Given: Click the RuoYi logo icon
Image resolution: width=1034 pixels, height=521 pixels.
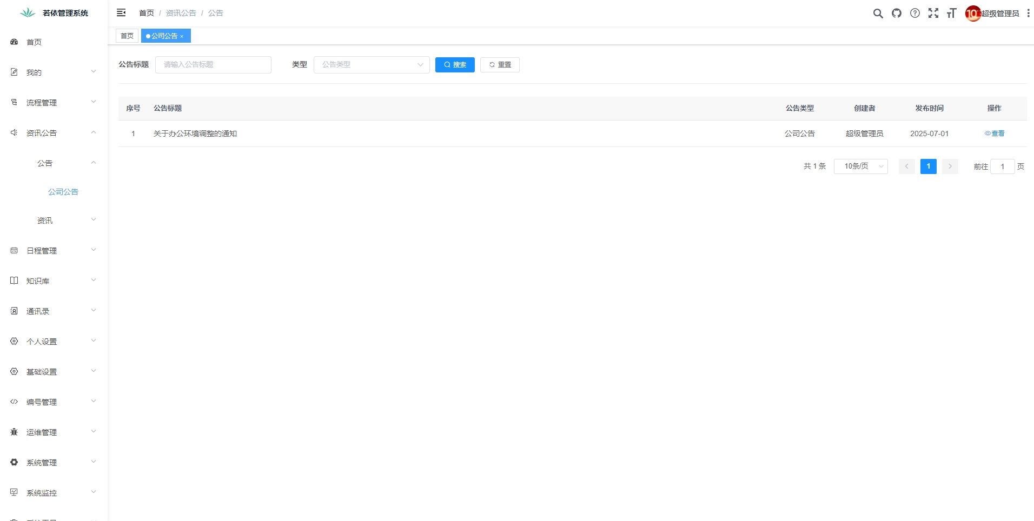Looking at the screenshot, I should point(28,13).
